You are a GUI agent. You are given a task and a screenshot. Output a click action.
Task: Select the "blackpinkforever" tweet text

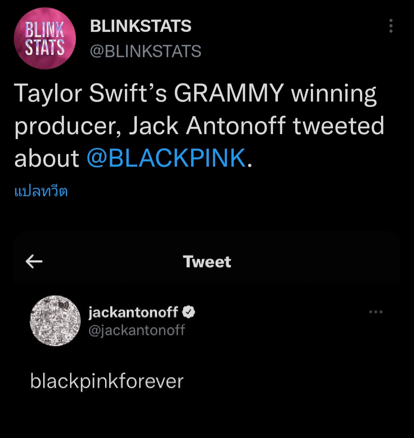[x=107, y=381]
